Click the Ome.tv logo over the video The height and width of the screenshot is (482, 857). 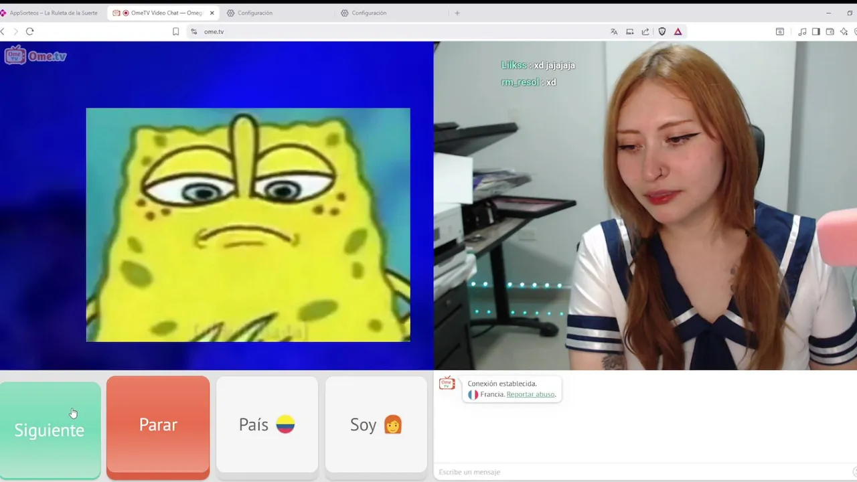[35, 56]
